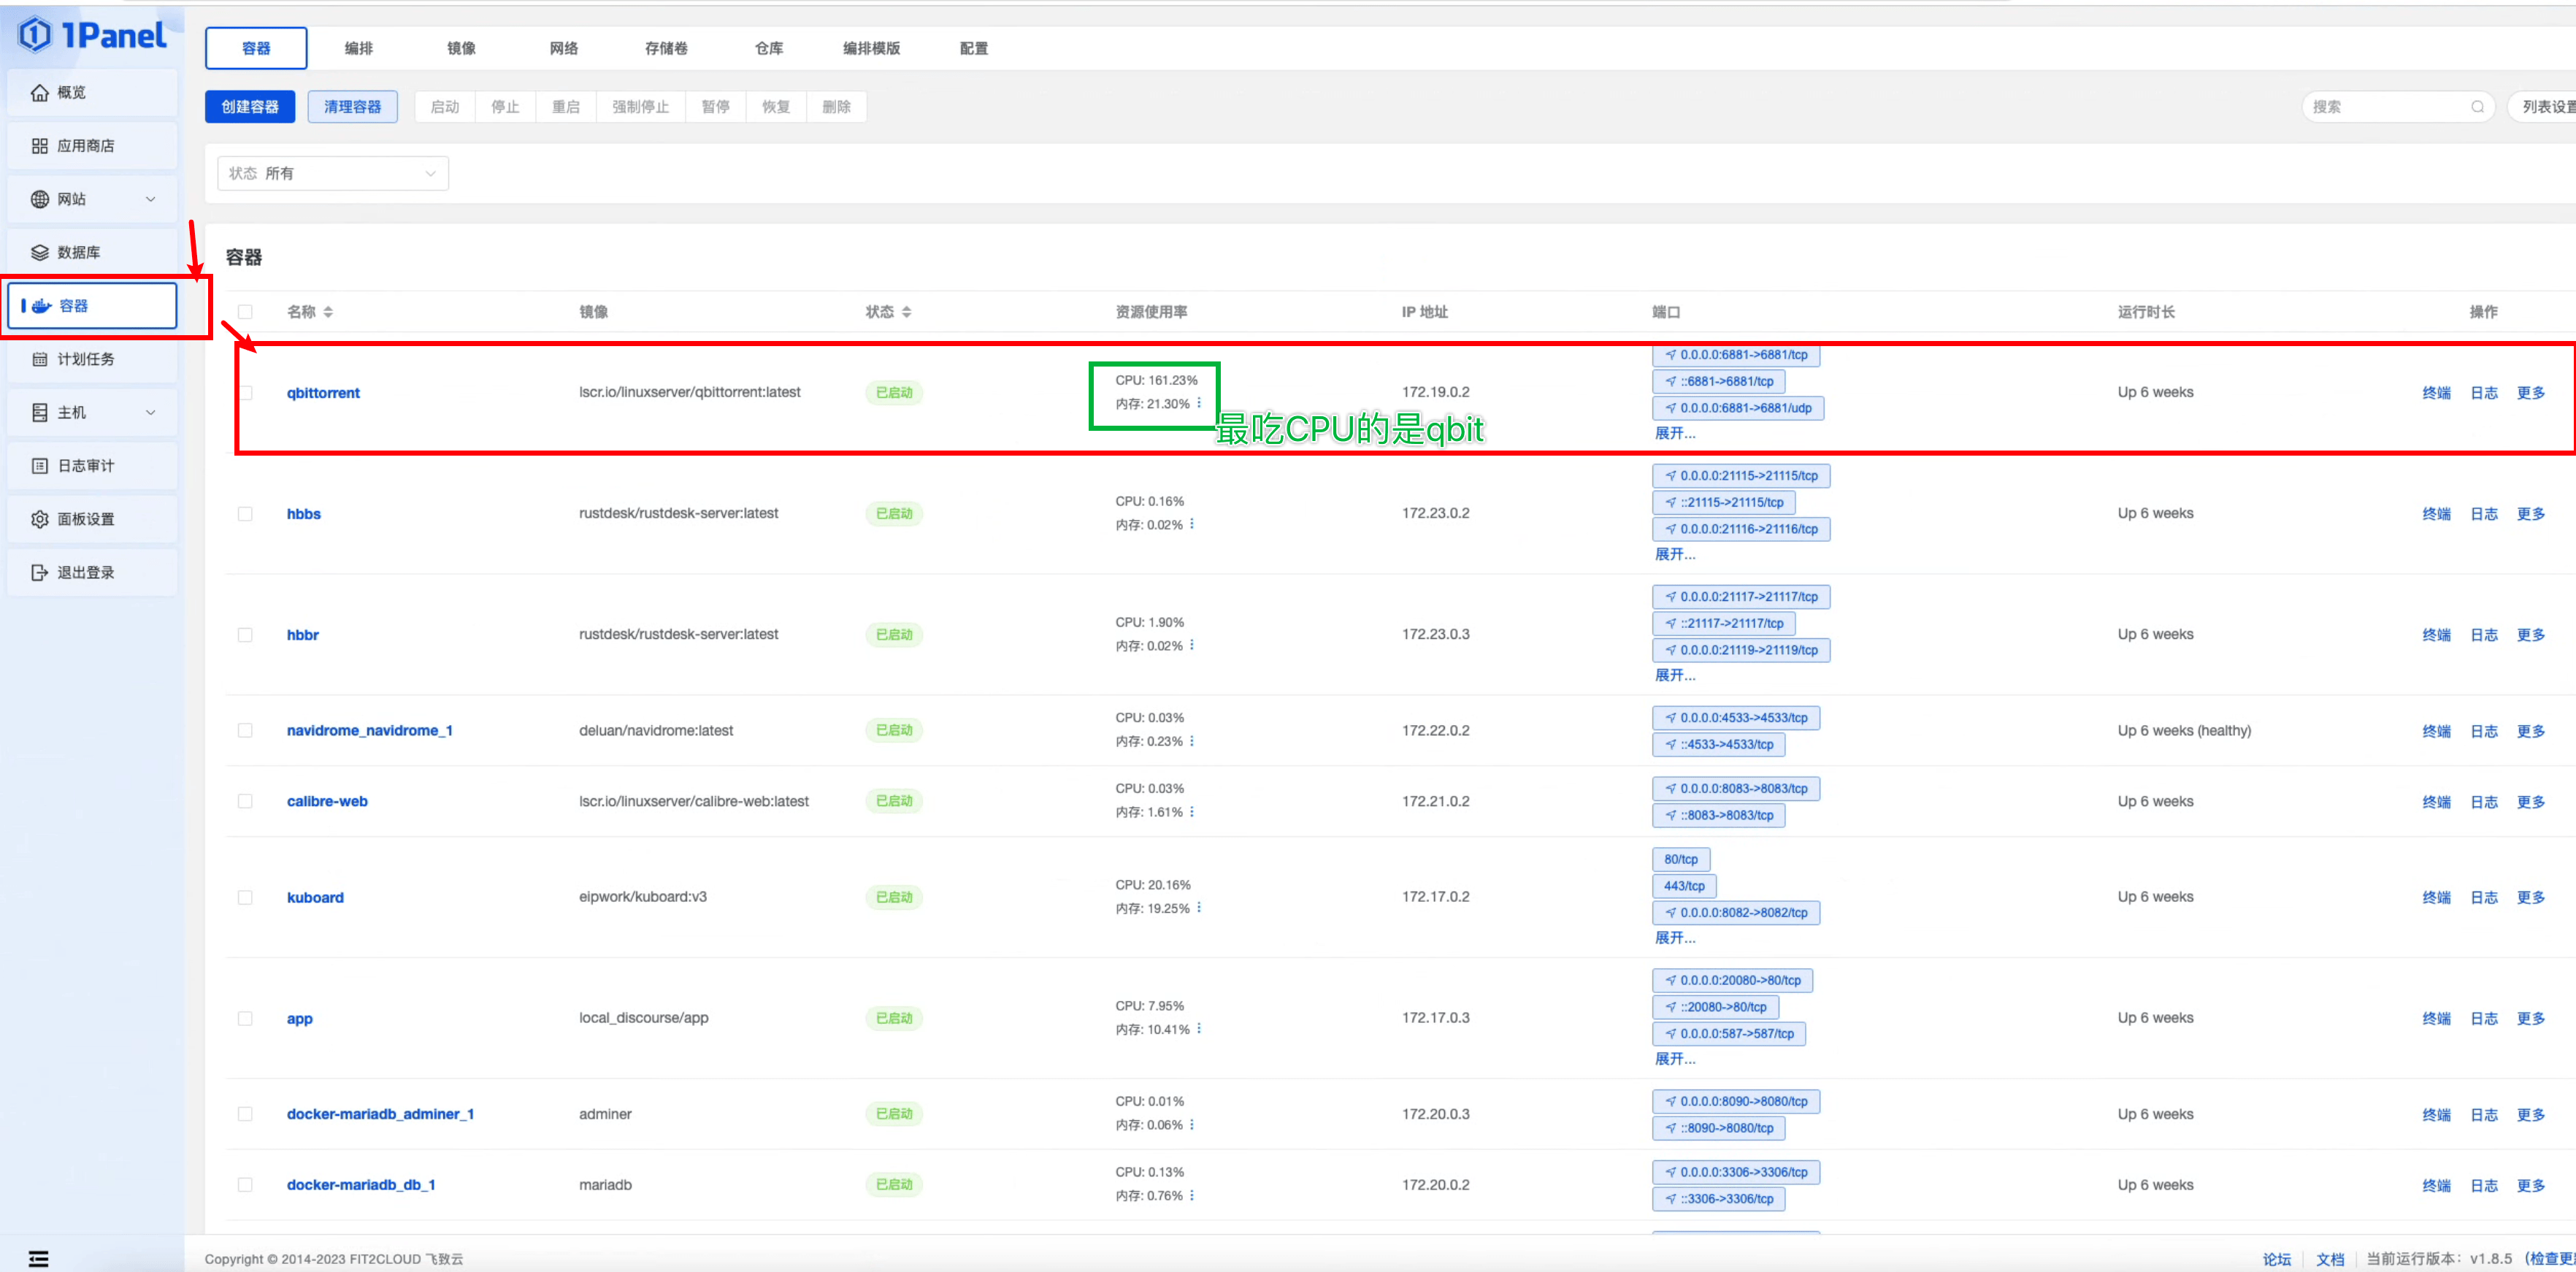2576x1272 pixels.
Task: Collapse sidebar with the hamburger icon
Action: click(38, 1258)
